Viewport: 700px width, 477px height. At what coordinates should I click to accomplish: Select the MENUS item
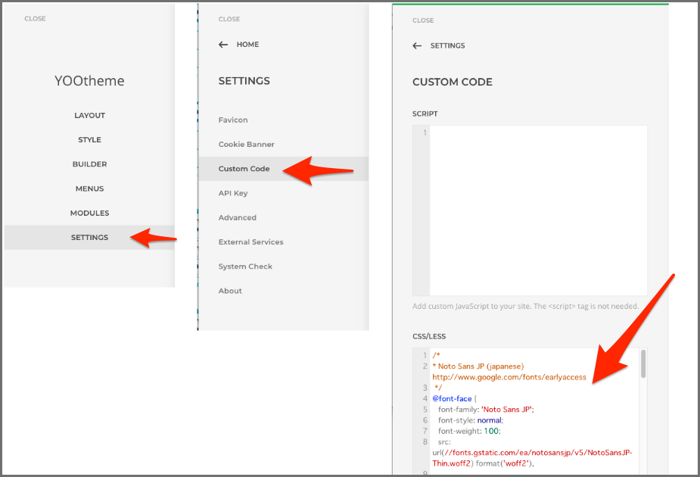[89, 189]
